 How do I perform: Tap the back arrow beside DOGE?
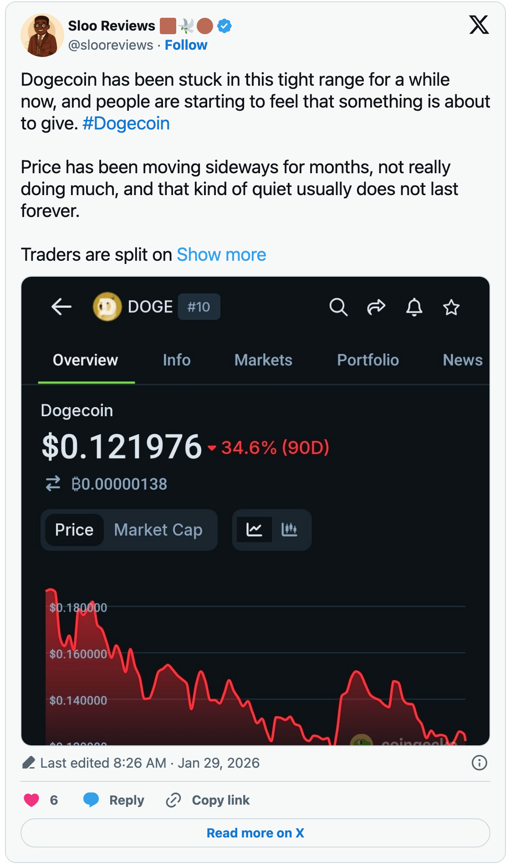(x=61, y=307)
